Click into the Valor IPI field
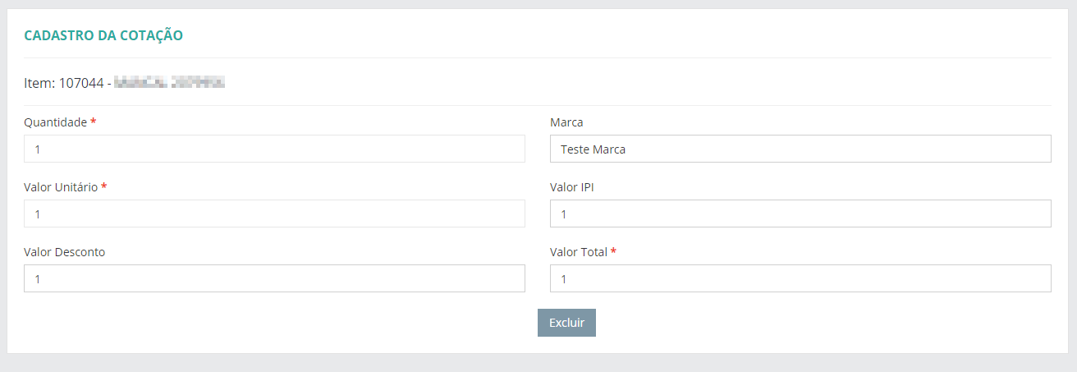Viewport: 1077px width, 372px height. [800, 214]
